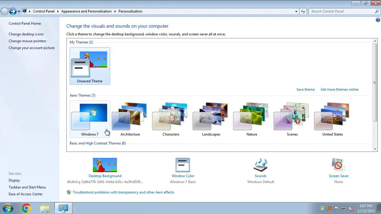This screenshot has height=214, width=381.
Task: Click the Action Center flag tray icon
Action: (x=337, y=208)
